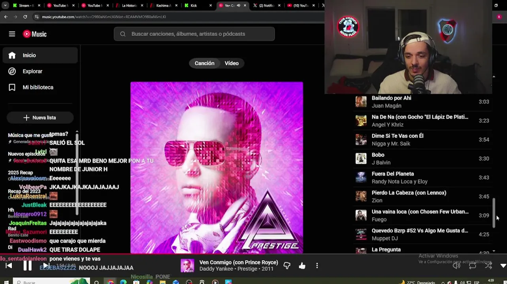Pause the current song
Screen dimensions: 507x284
pos(27,266)
